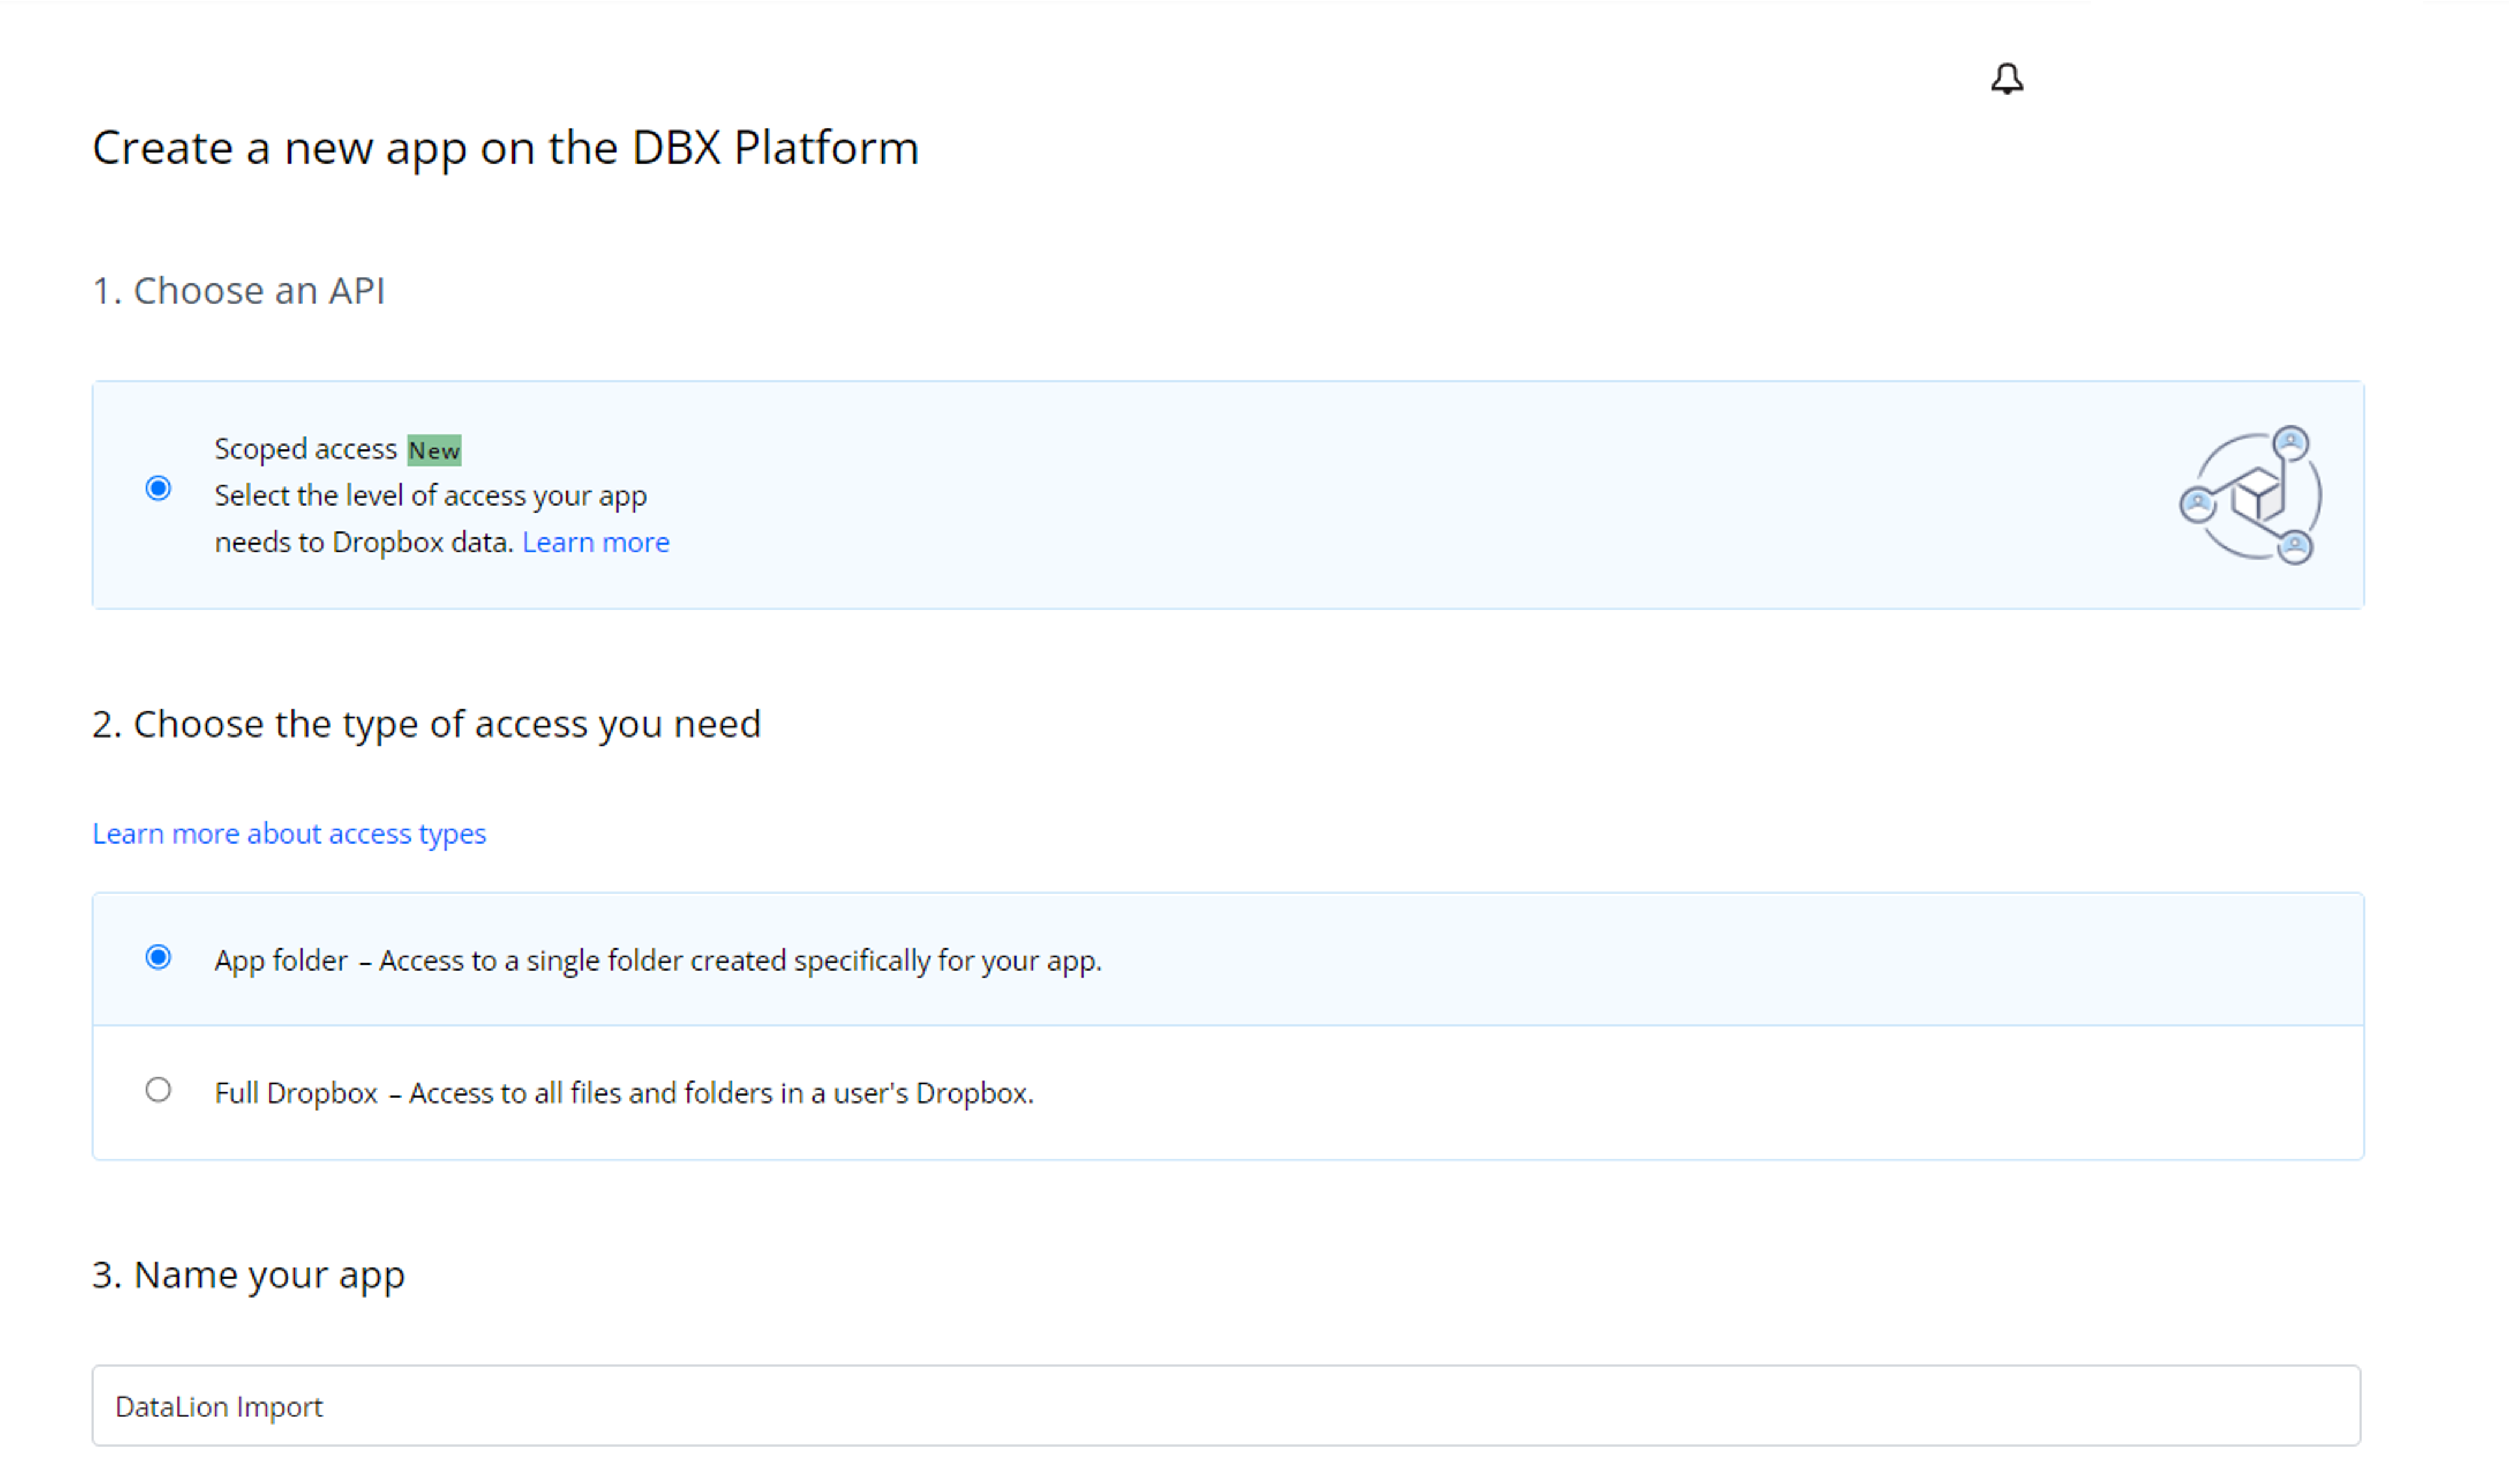Click the green New badge
Screen dimensions: 2509x1484
point(434,450)
